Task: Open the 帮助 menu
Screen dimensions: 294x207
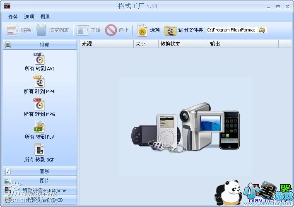Action: point(46,17)
